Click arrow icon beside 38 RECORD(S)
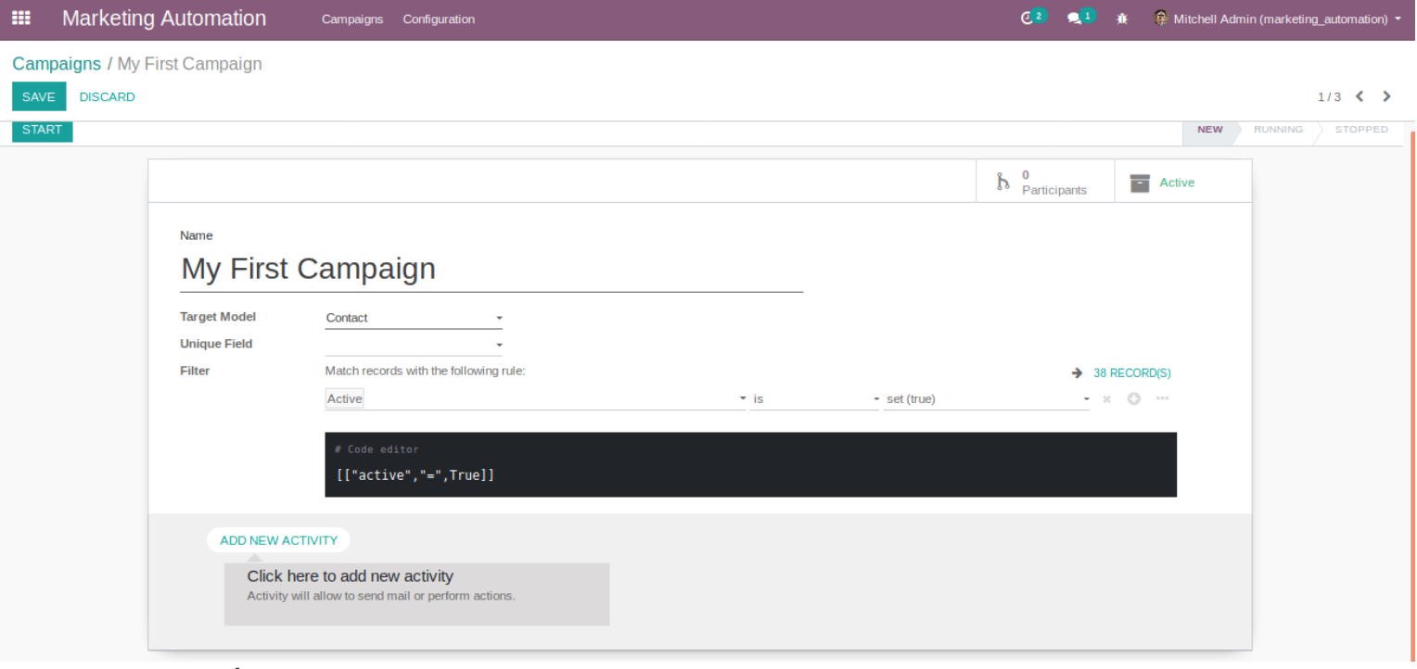Screen dimensions: 1417x669 [1077, 372]
